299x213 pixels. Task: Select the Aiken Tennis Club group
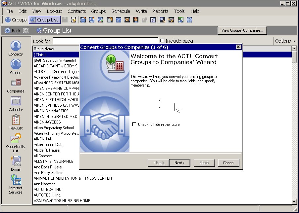(48, 145)
